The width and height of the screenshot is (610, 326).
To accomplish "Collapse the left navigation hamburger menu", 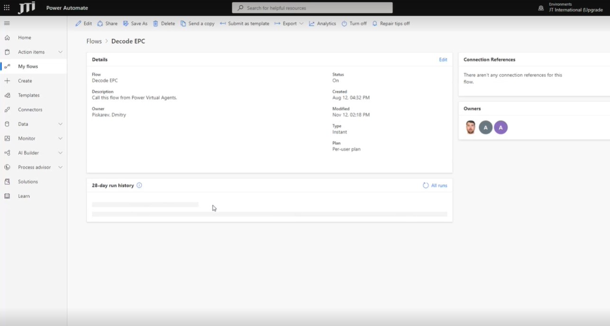I will (7, 23).
